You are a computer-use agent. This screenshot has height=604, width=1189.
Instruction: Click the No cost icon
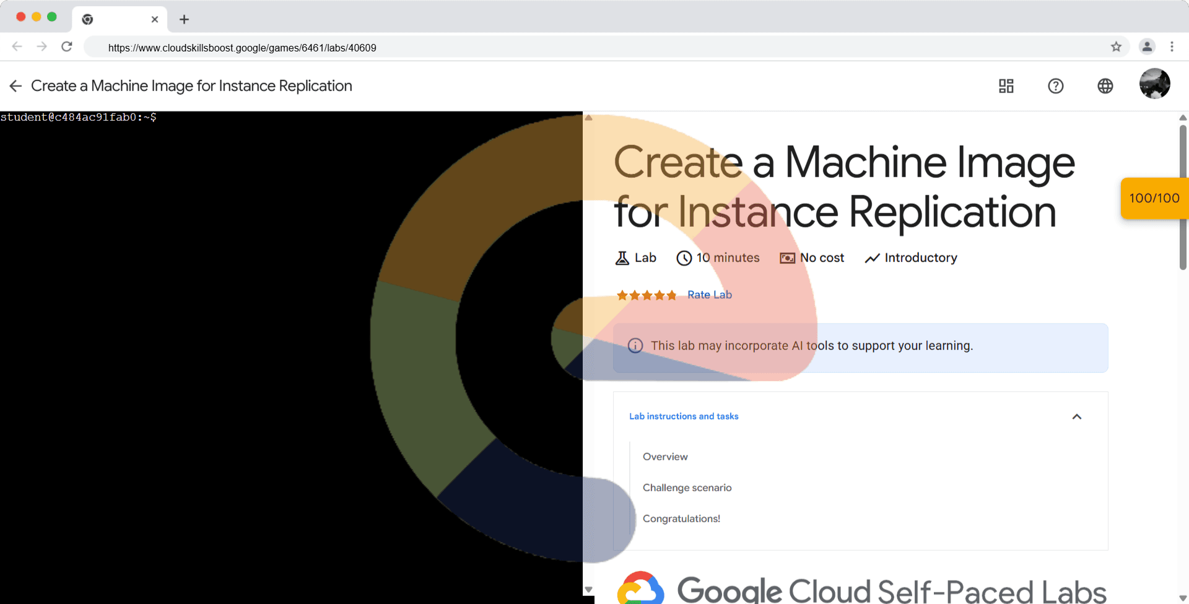click(x=787, y=258)
